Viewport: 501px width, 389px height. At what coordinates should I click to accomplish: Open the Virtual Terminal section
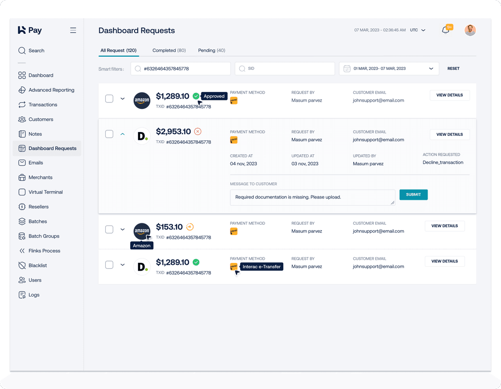47,192
